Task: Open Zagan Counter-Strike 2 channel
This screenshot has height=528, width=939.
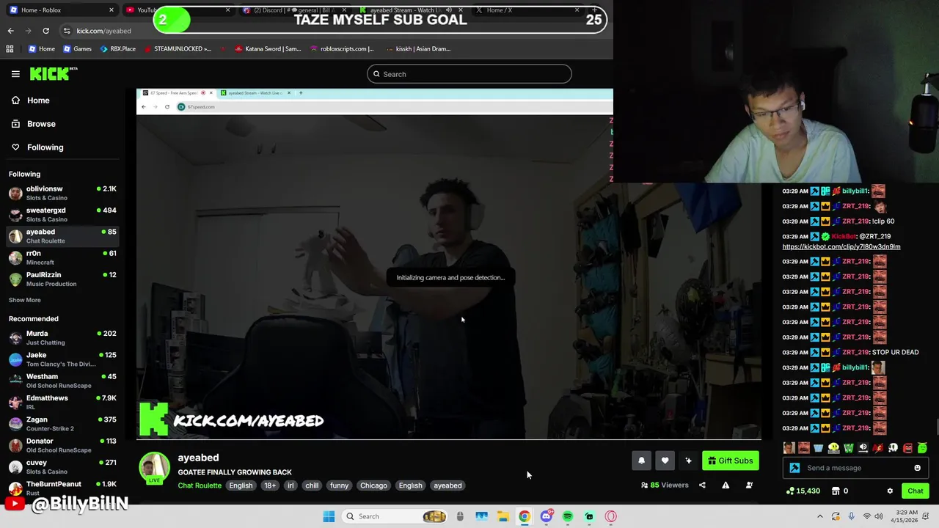Action: point(63,424)
